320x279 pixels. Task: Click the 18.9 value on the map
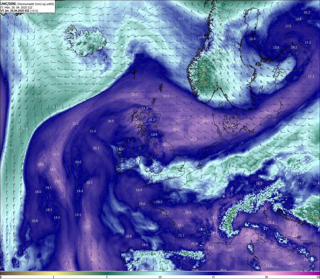[111, 121]
